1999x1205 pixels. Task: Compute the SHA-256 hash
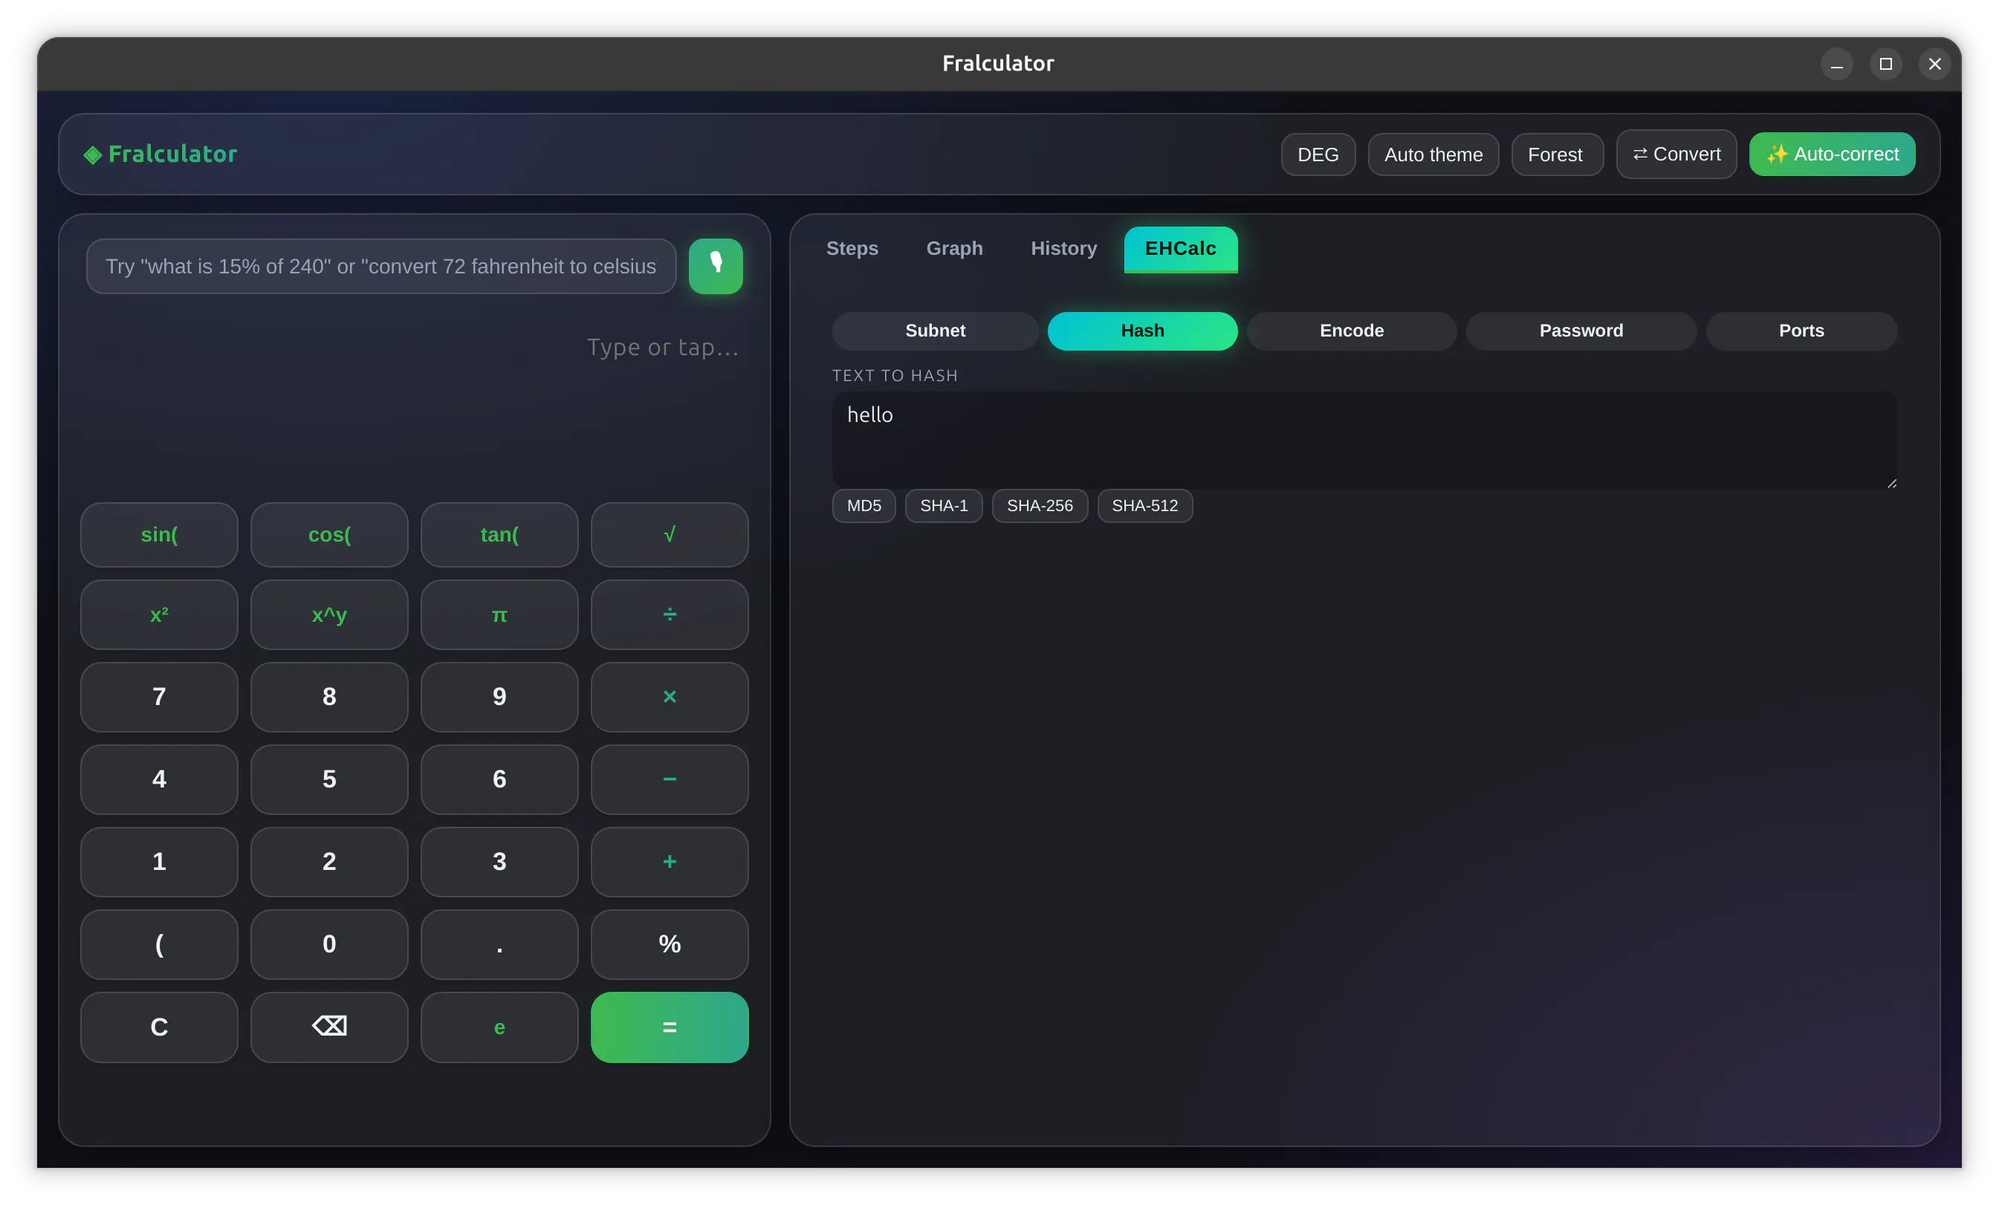(x=1039, y=506)
